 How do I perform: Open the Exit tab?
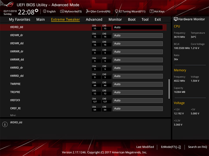point(158,20)
